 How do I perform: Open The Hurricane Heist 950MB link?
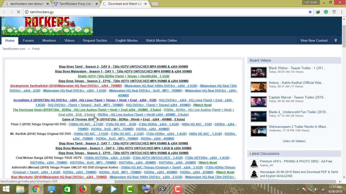point(87,110)
